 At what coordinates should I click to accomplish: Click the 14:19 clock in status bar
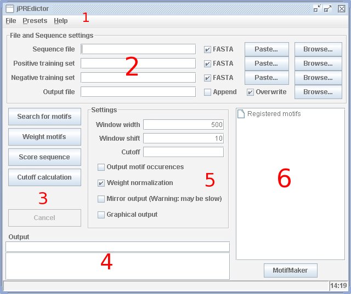click(x=338, y=285)
